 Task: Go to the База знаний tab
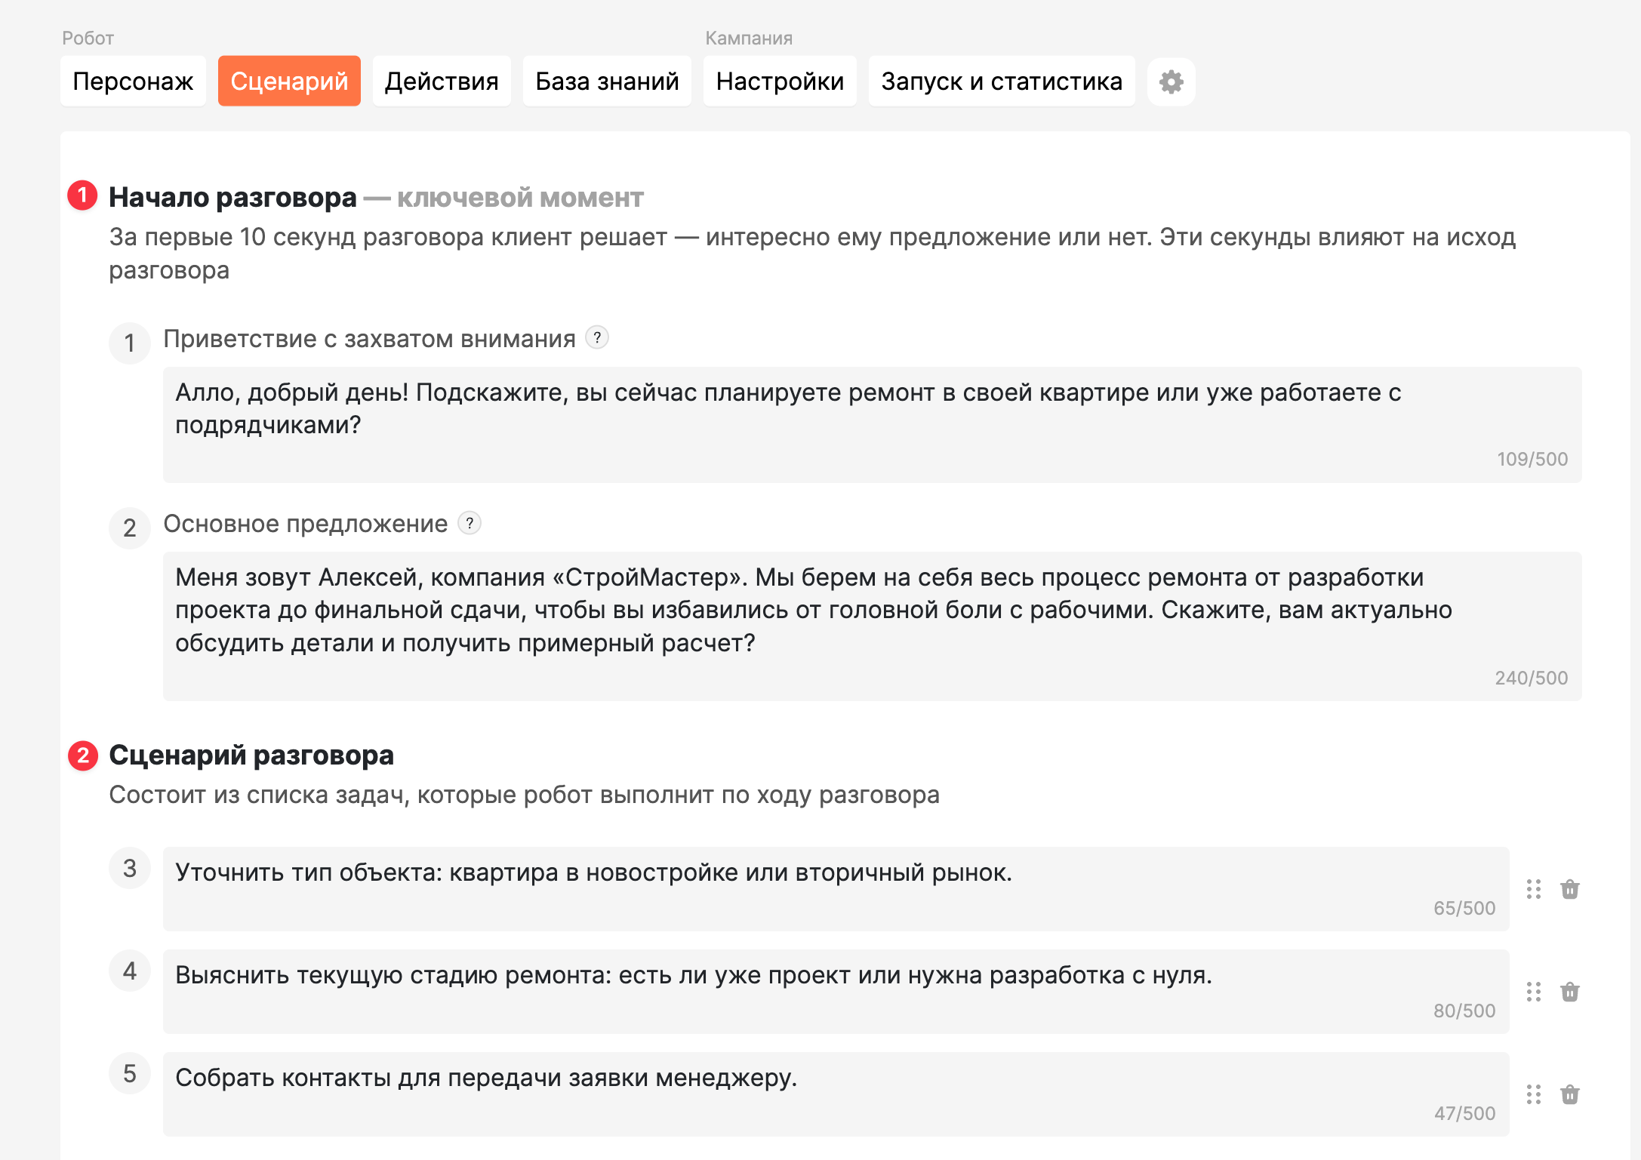[x=607, y=82]
